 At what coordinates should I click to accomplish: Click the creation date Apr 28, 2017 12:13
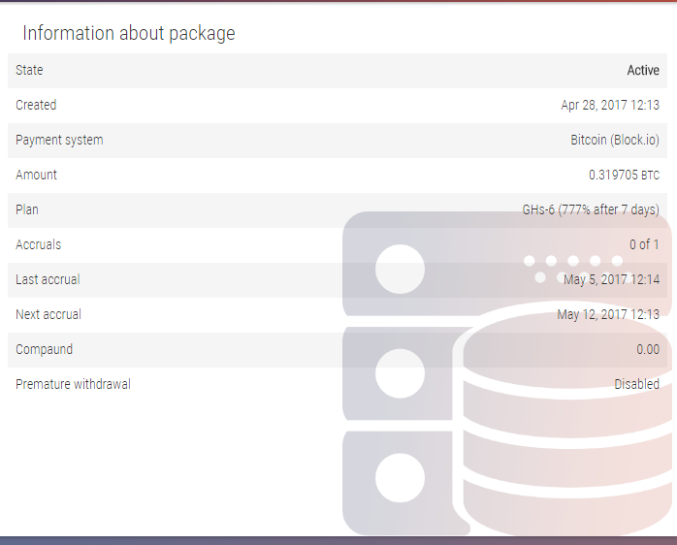click(x=610, y=106)
